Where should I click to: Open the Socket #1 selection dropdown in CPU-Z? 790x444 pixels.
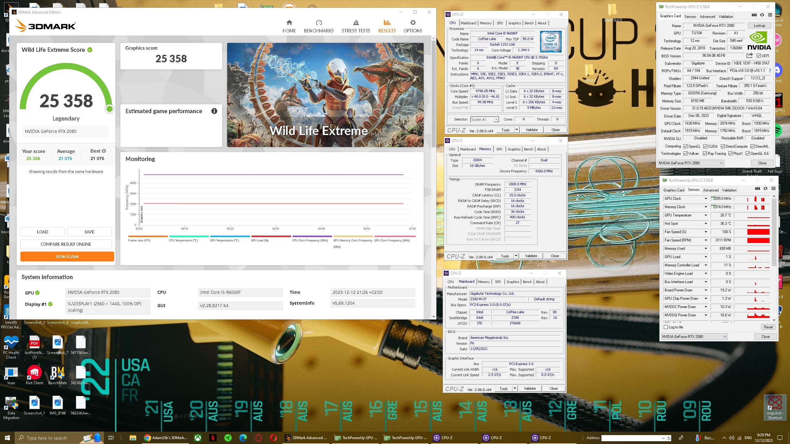coord(484,120)
